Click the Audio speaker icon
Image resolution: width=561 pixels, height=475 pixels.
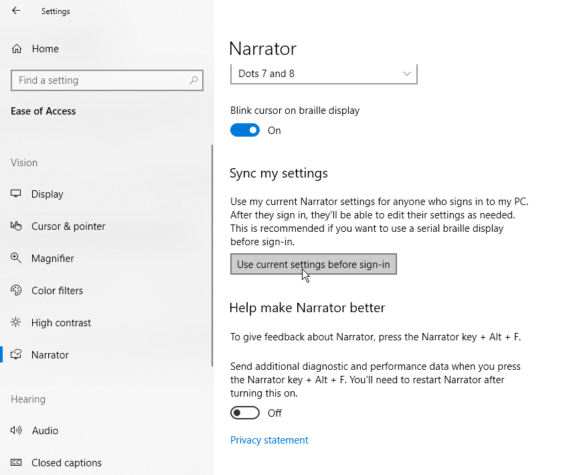16,430
